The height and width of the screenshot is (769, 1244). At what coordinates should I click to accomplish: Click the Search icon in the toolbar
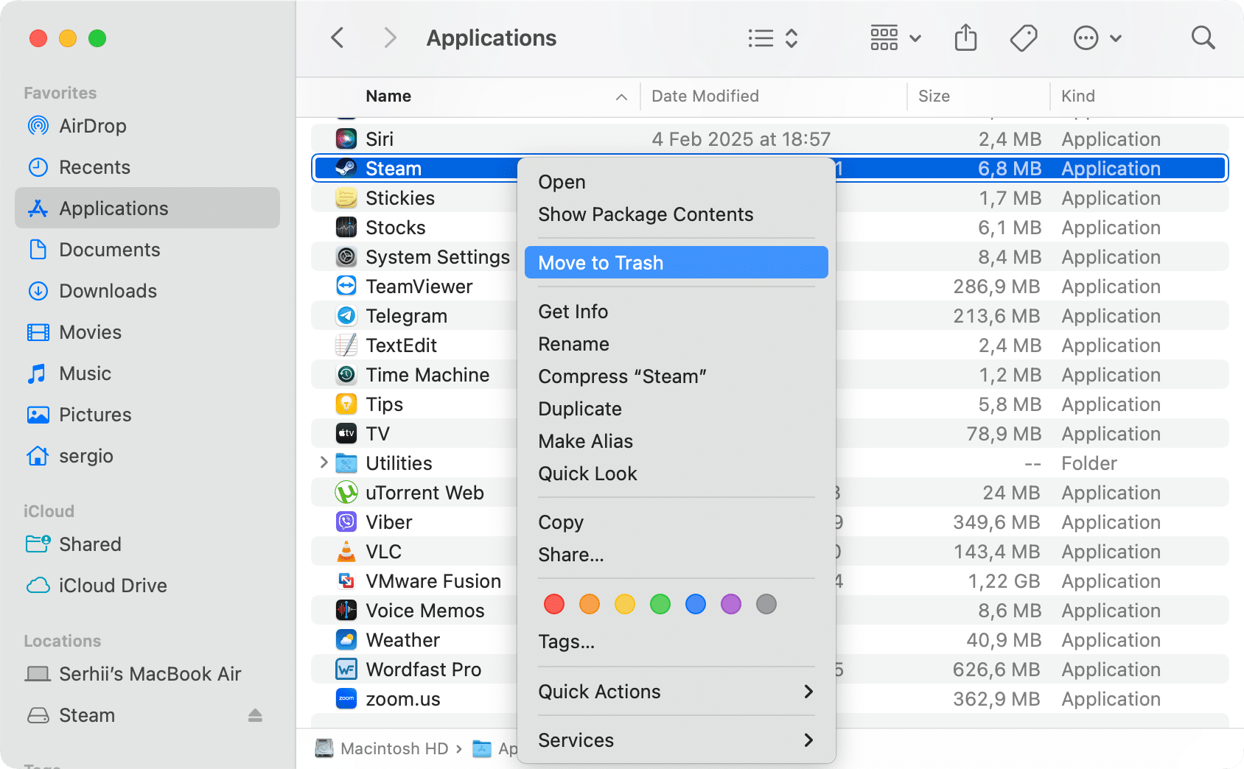pyautogui.click(x=1202, y=37)
